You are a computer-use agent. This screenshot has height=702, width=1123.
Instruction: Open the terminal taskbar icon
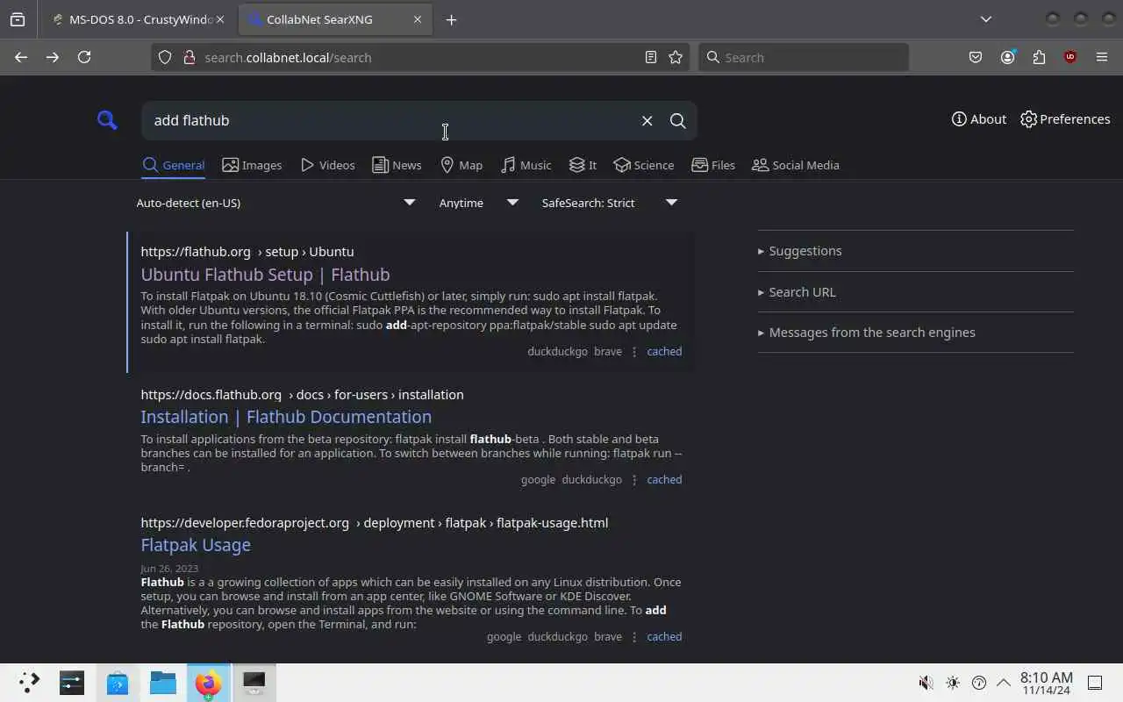pos(254,683)
